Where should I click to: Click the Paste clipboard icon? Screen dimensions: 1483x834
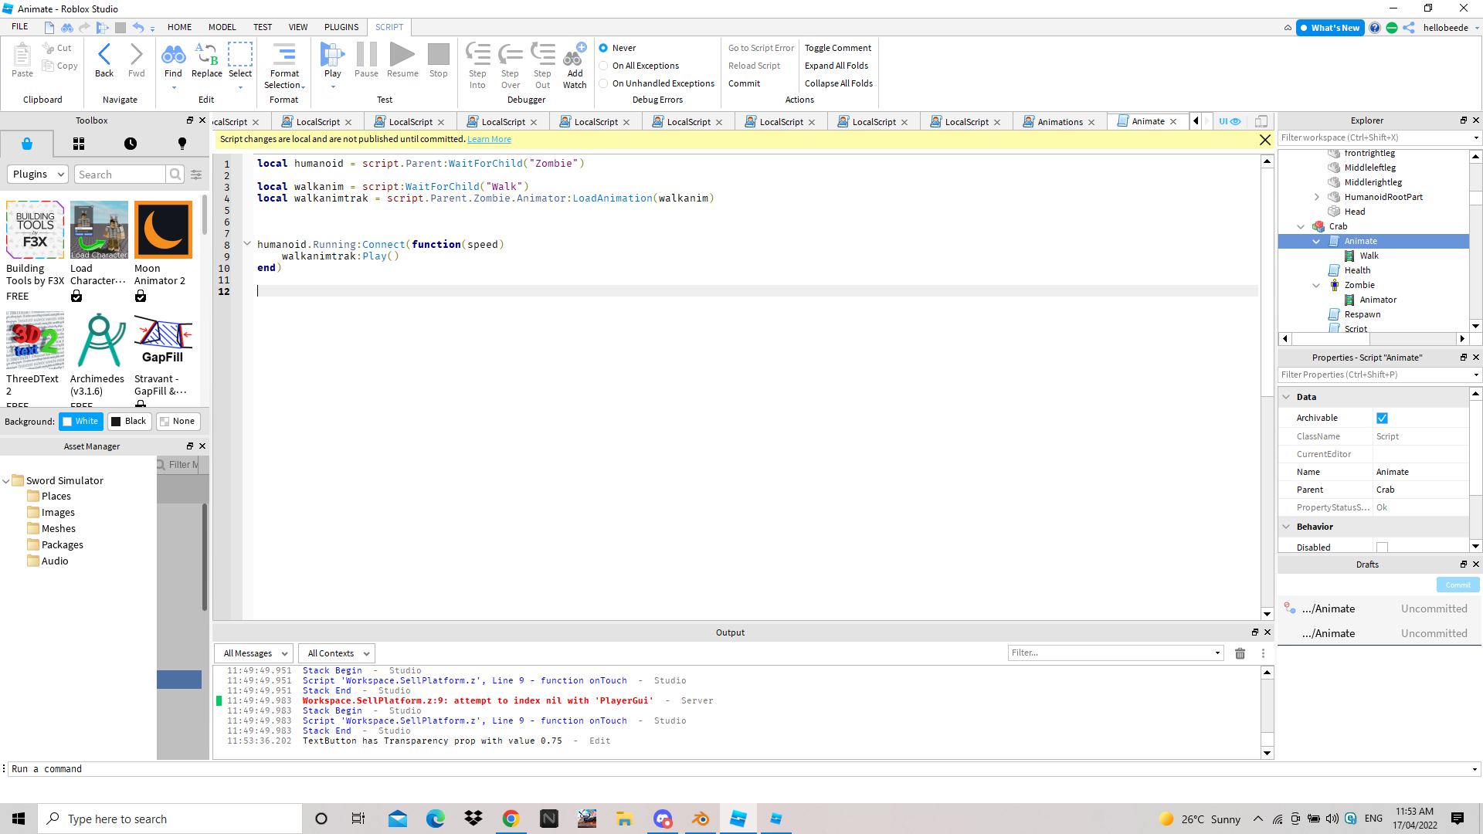[22, 55]
